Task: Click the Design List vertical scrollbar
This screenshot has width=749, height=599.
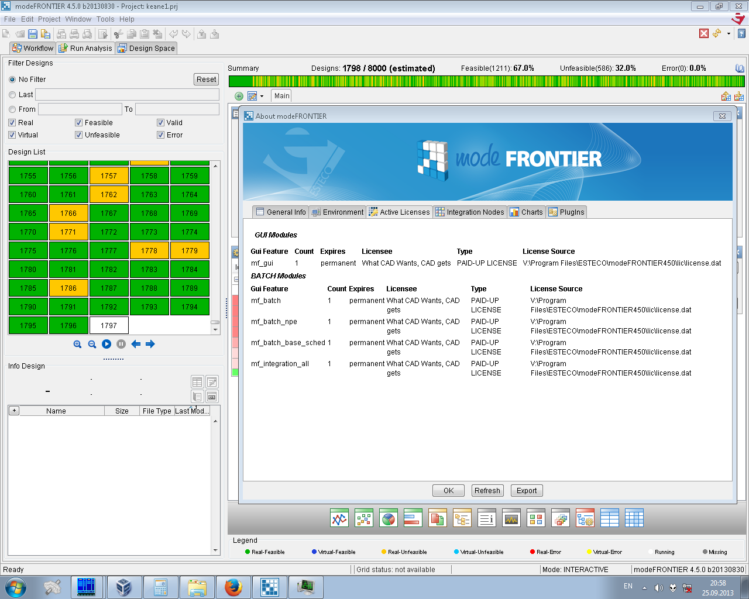Action: coord(215,247)
